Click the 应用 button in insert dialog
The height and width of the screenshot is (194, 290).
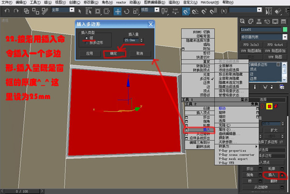89,54
